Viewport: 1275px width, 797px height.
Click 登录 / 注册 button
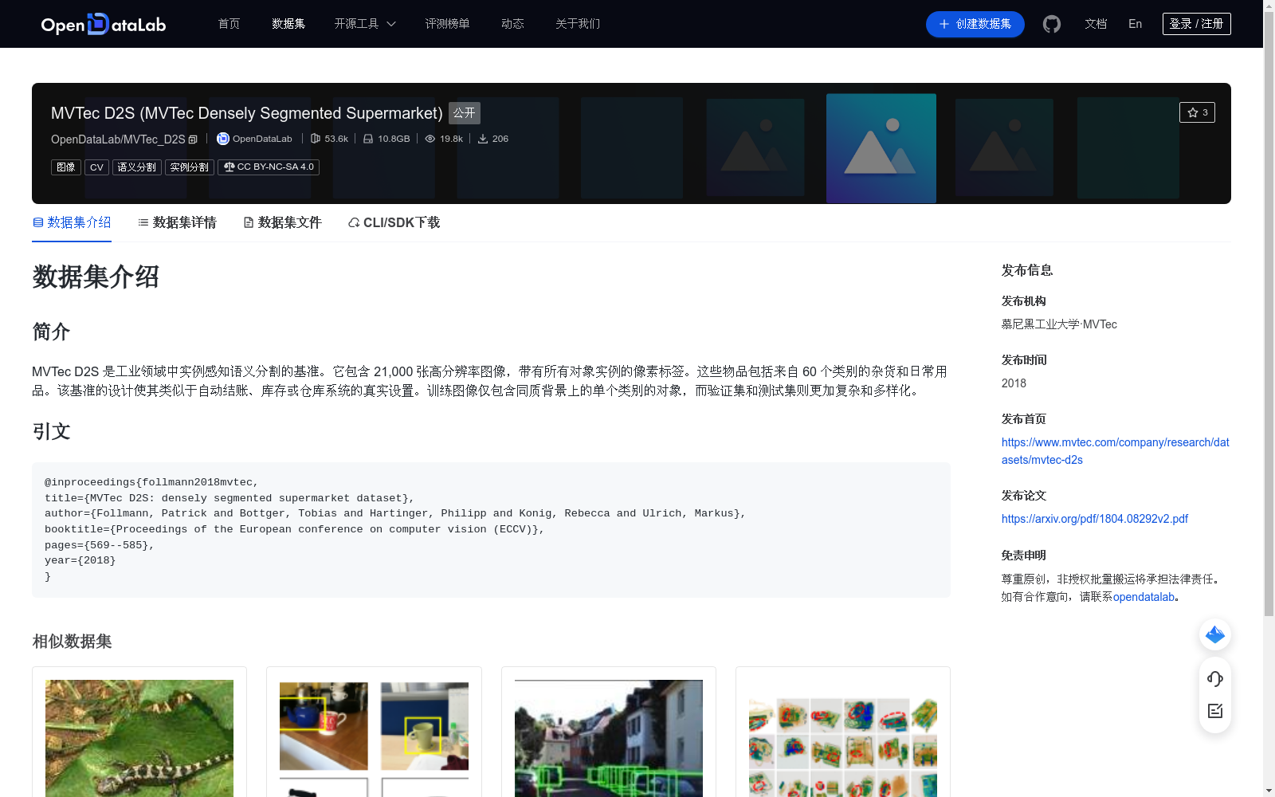(1196, 24)
